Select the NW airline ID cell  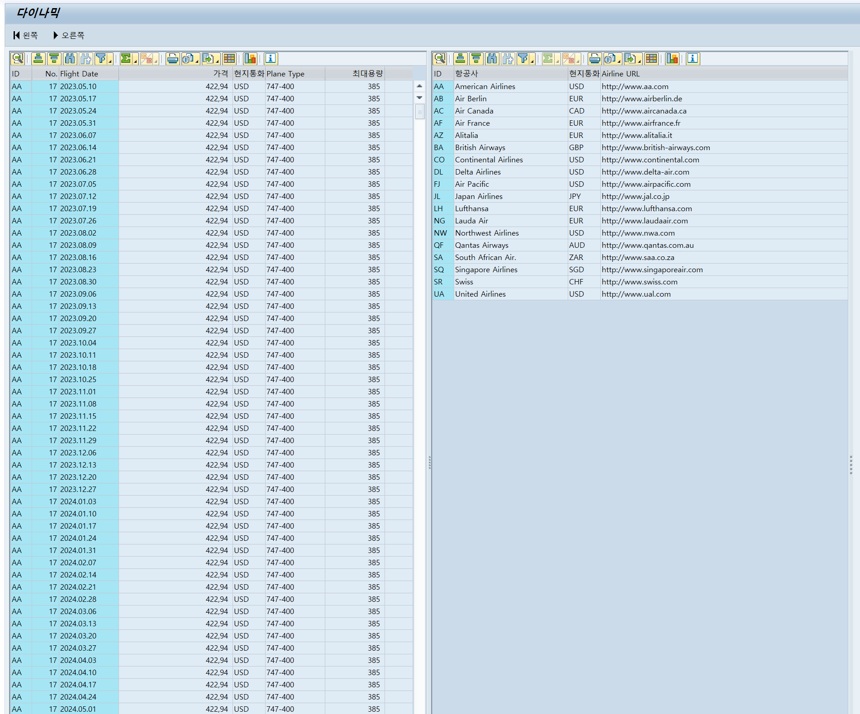443,233
